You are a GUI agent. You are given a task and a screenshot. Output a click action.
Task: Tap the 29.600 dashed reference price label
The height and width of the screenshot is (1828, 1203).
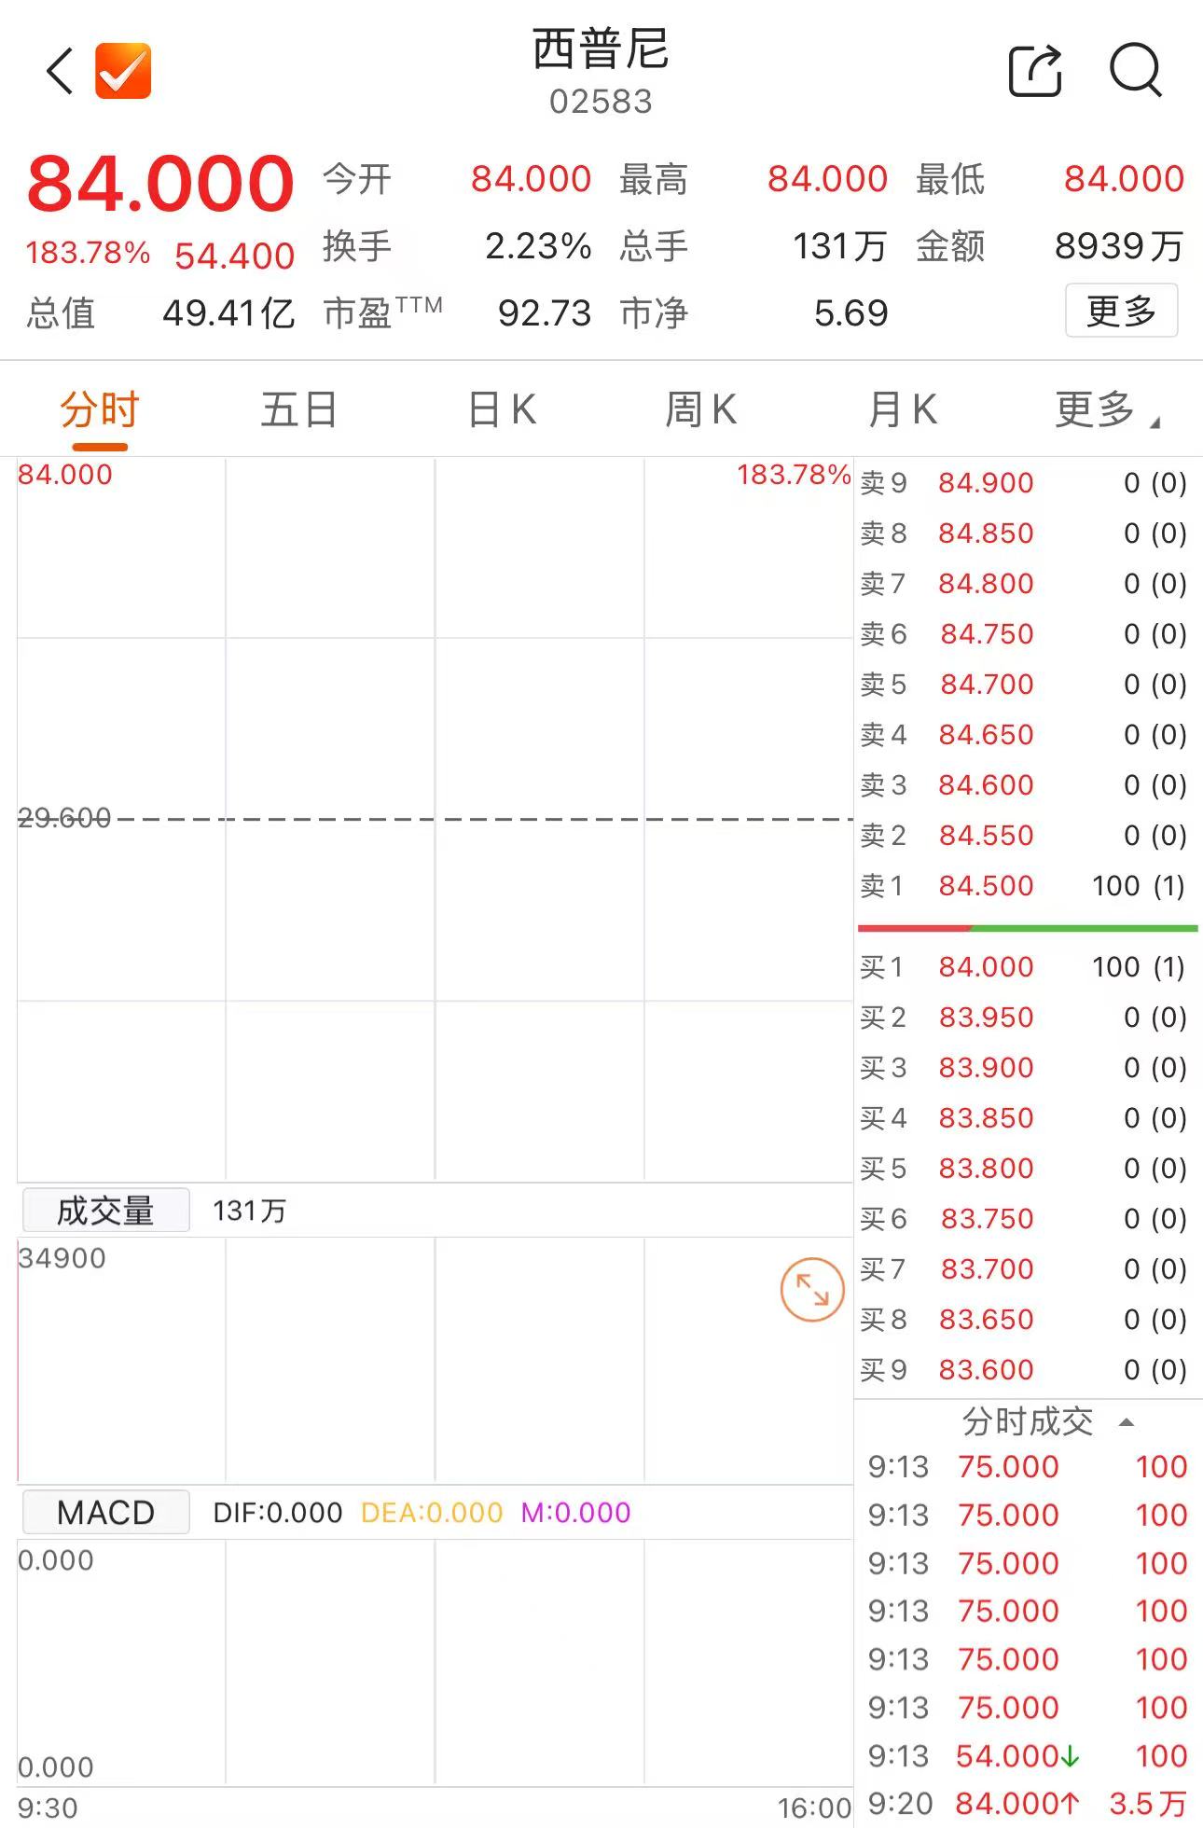(64, 818)
